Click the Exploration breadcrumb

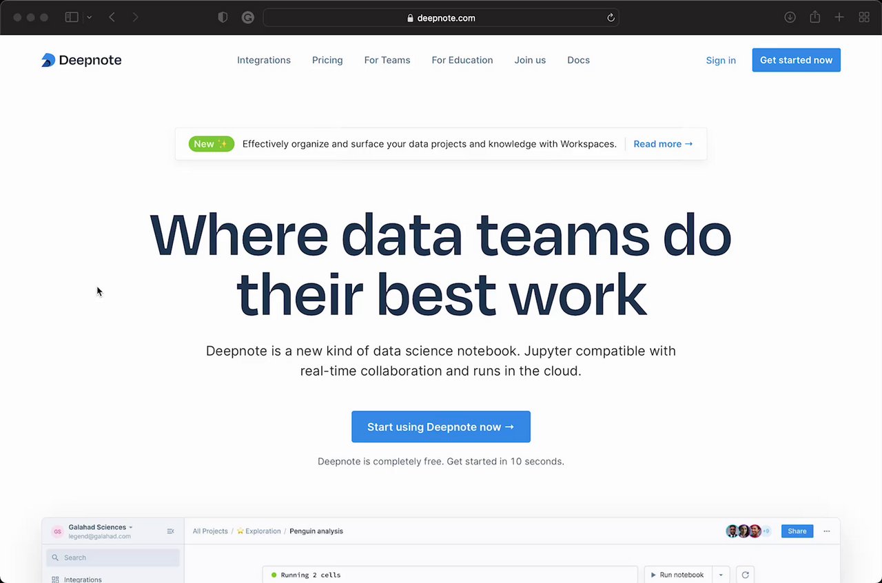[x=259, y=531]
